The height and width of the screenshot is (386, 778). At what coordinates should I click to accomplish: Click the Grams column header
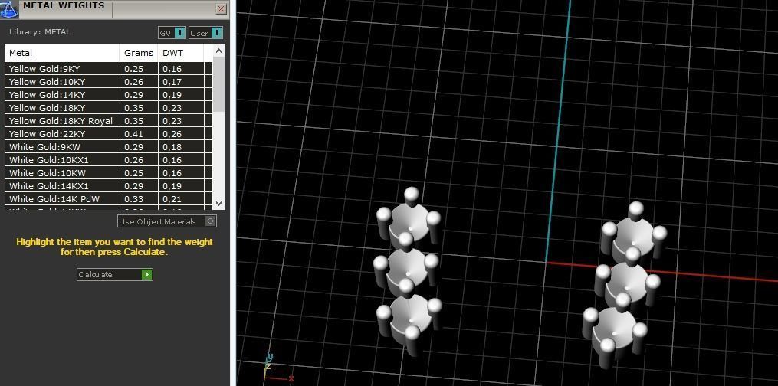[139, 53]
